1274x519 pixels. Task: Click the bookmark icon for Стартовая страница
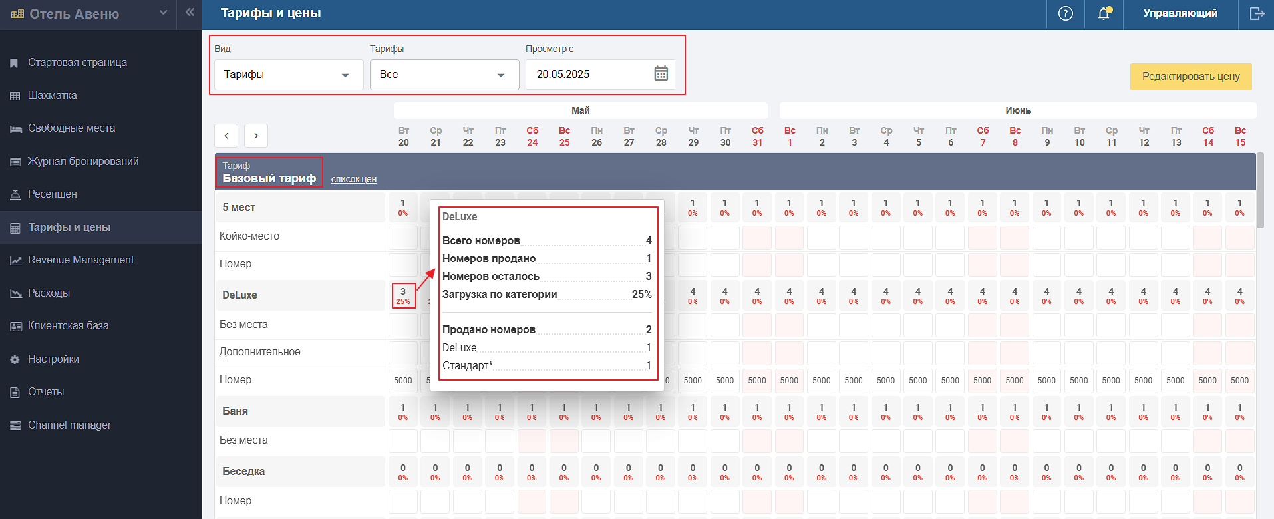(14, 63)
